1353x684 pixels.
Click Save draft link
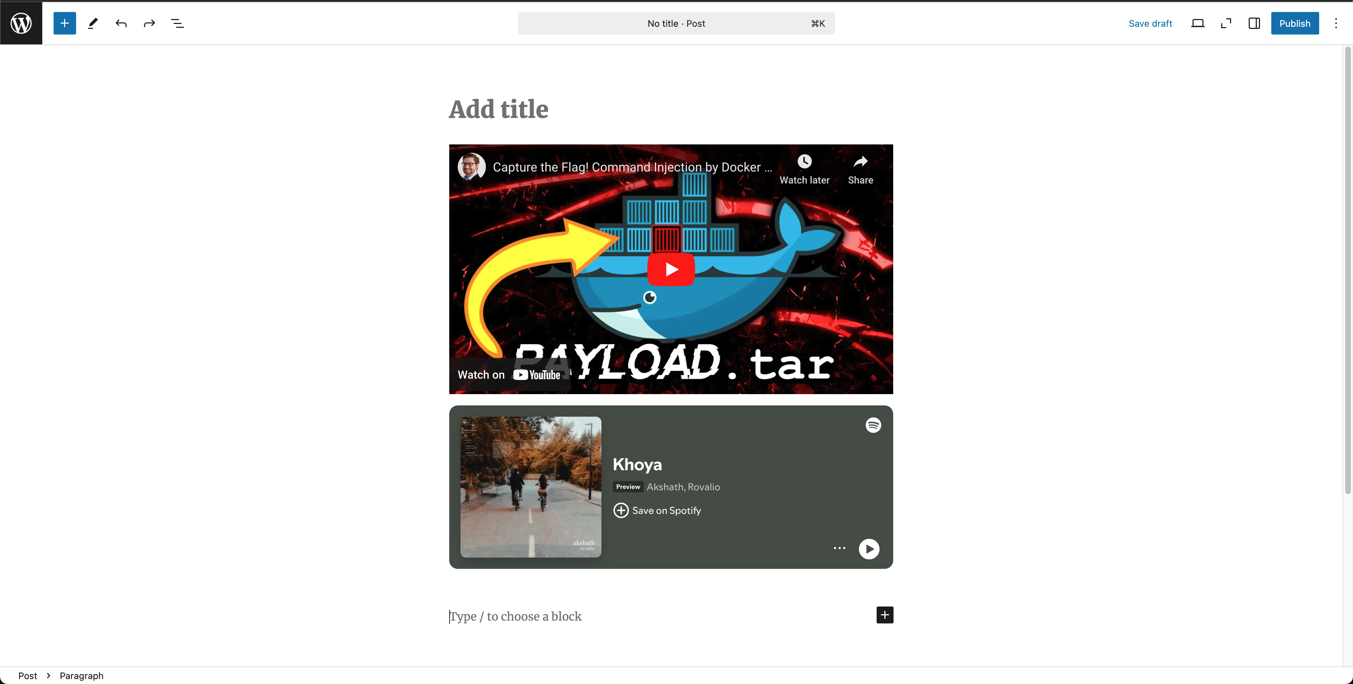point(1150,23)
